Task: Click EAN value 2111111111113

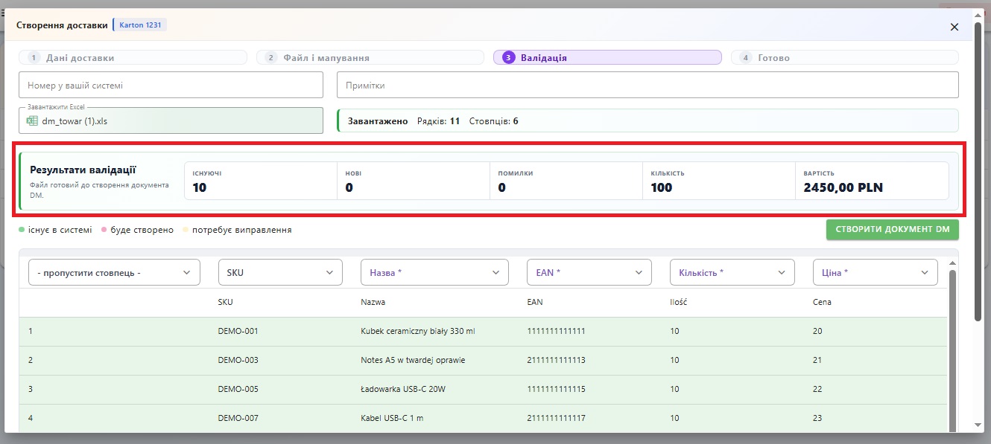Action: [556, 360]
